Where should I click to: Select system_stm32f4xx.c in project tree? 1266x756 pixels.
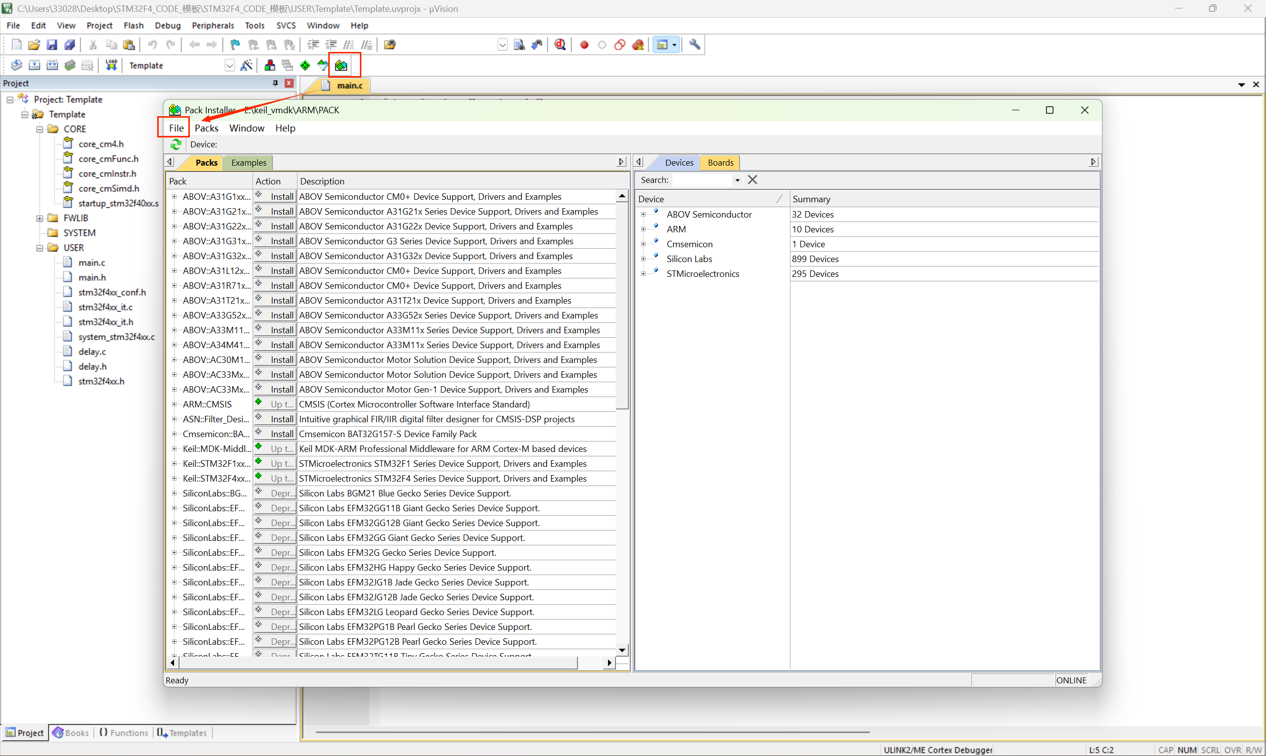coord(117,337)
